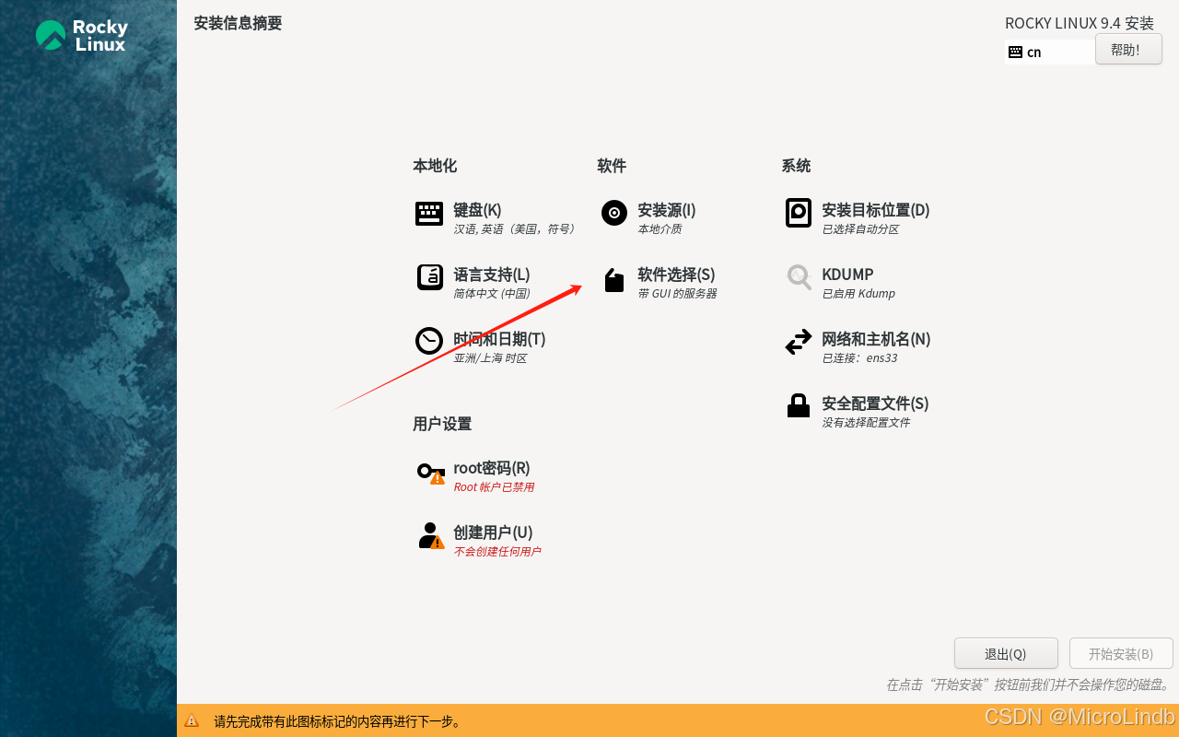The image size is (1179, 737).
Task: Click the KDUMP magnifier icon
Action: point(799,277)
